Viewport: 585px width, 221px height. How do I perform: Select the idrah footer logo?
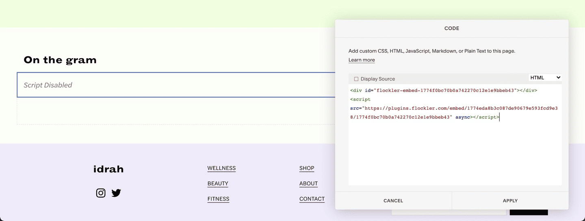click(x=108, y=169)
